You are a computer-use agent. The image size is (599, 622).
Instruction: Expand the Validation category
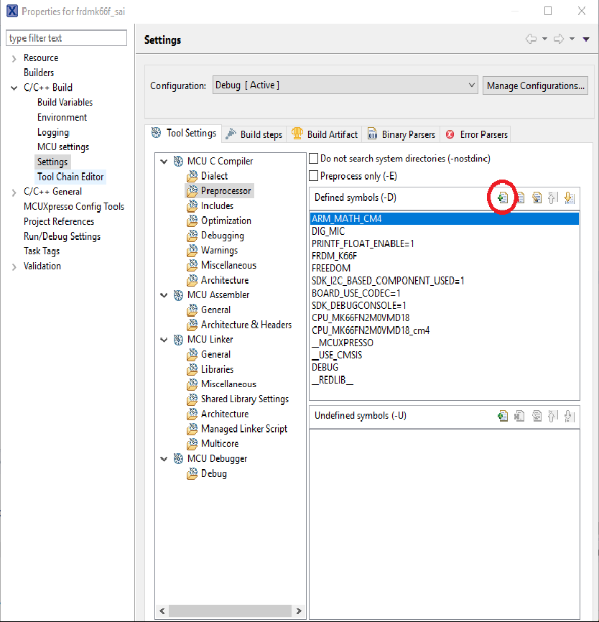[x=14, y=266]
